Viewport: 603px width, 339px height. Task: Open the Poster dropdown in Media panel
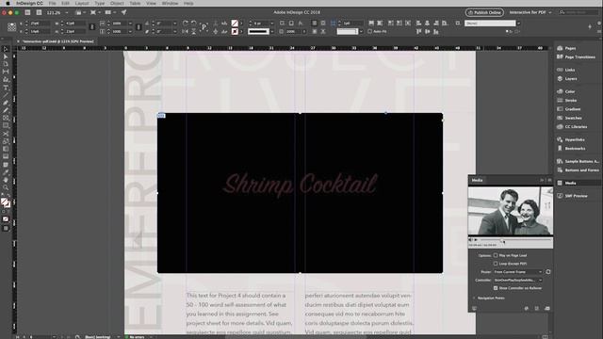(518, 272)
